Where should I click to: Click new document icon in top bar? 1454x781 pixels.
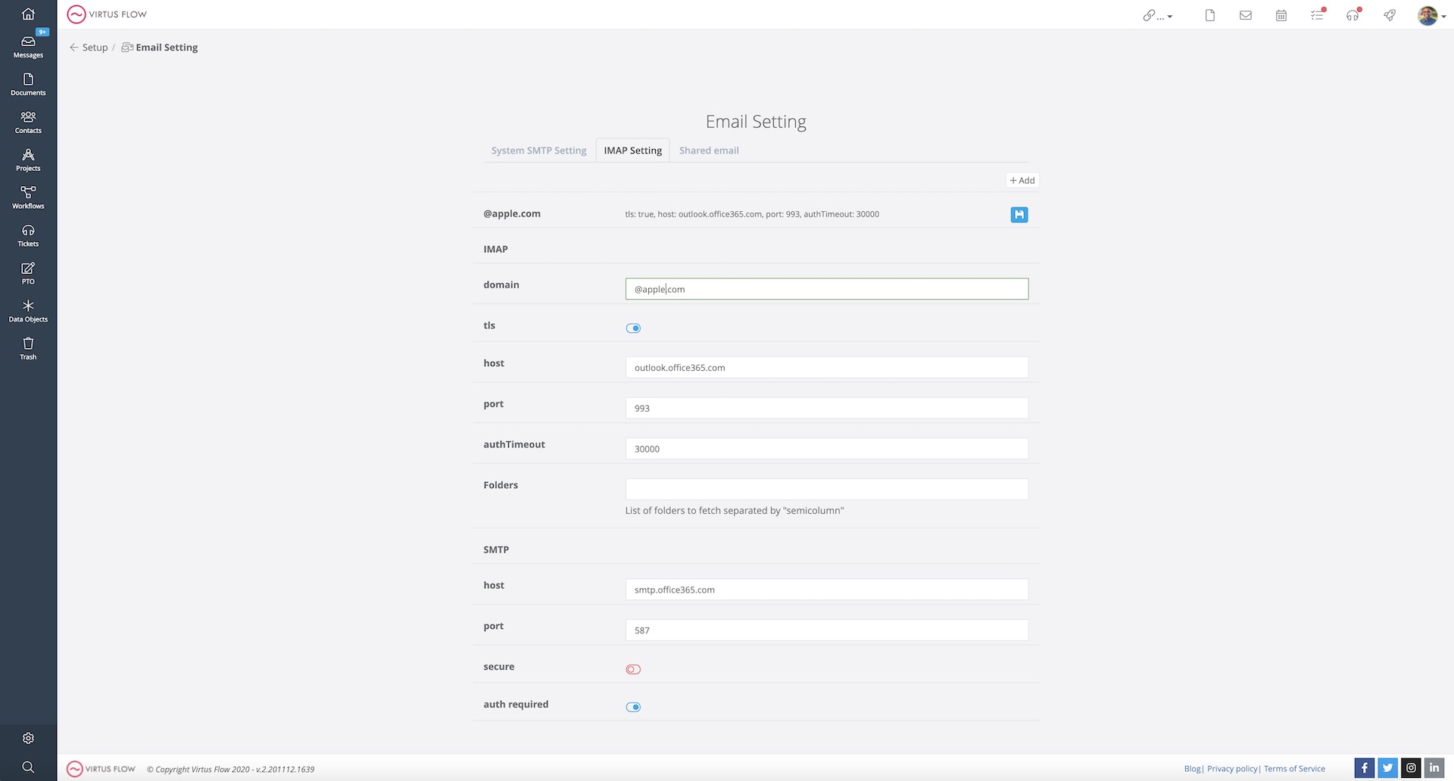(1210, 15)
